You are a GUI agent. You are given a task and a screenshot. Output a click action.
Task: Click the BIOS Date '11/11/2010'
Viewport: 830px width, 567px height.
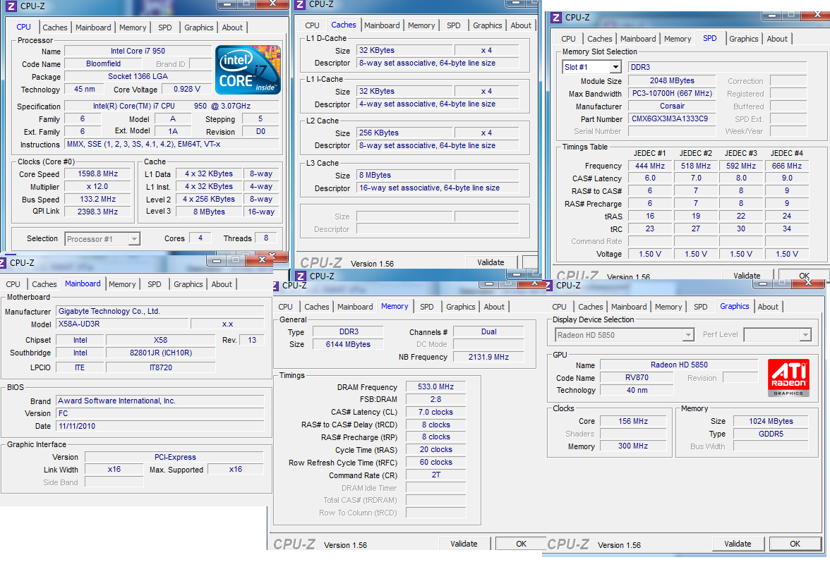click(x=160, y=426)
